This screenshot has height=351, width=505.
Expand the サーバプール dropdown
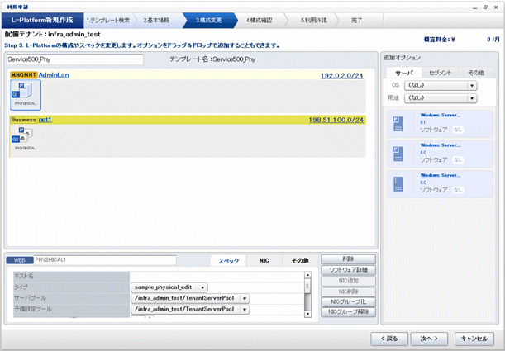click(245, 298)
